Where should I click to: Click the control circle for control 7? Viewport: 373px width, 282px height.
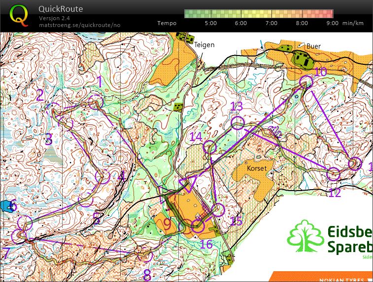tap(19, 236)
